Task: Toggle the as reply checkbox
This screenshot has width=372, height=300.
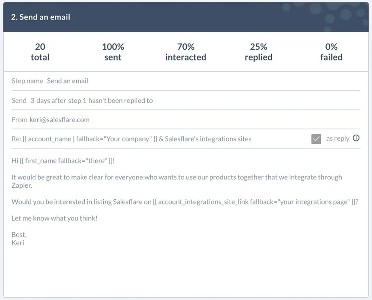Action: pos(316,139)
